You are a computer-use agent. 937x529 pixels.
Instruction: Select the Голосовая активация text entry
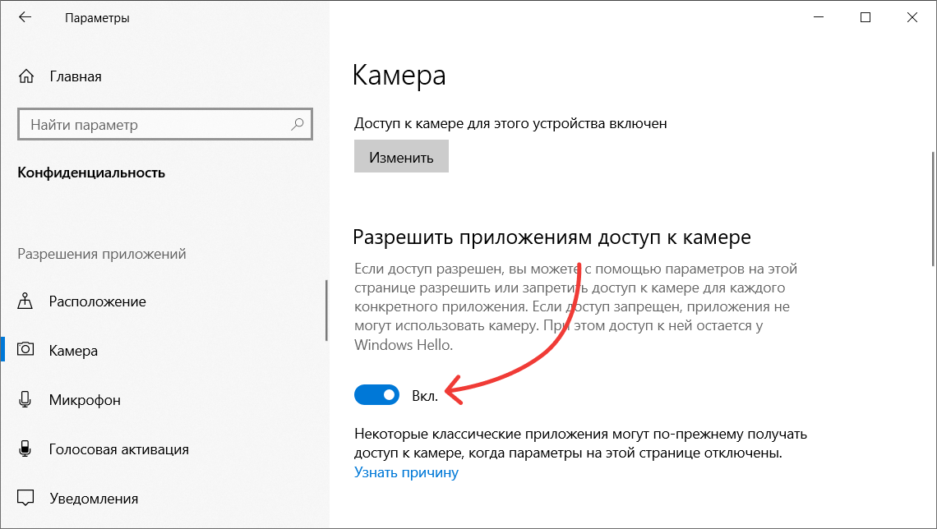(118, 449)
